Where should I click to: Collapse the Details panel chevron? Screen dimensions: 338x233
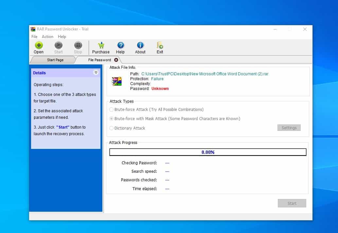coord(96,73)
